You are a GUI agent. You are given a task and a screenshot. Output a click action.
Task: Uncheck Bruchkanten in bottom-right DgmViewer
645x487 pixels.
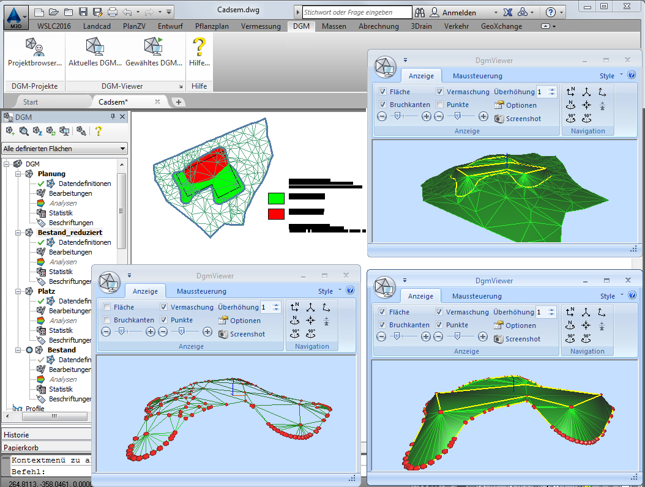tap(382, 325)
